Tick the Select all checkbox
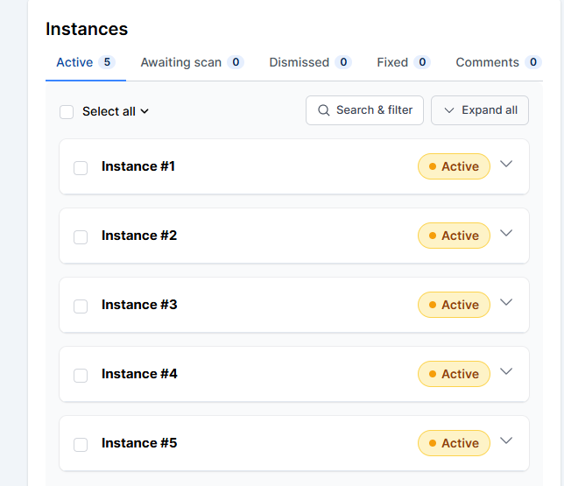The image size is (564, 486). click(x=67, y=112)
